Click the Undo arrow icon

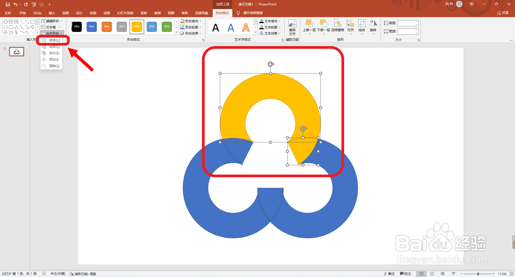(x=16, y=4)
